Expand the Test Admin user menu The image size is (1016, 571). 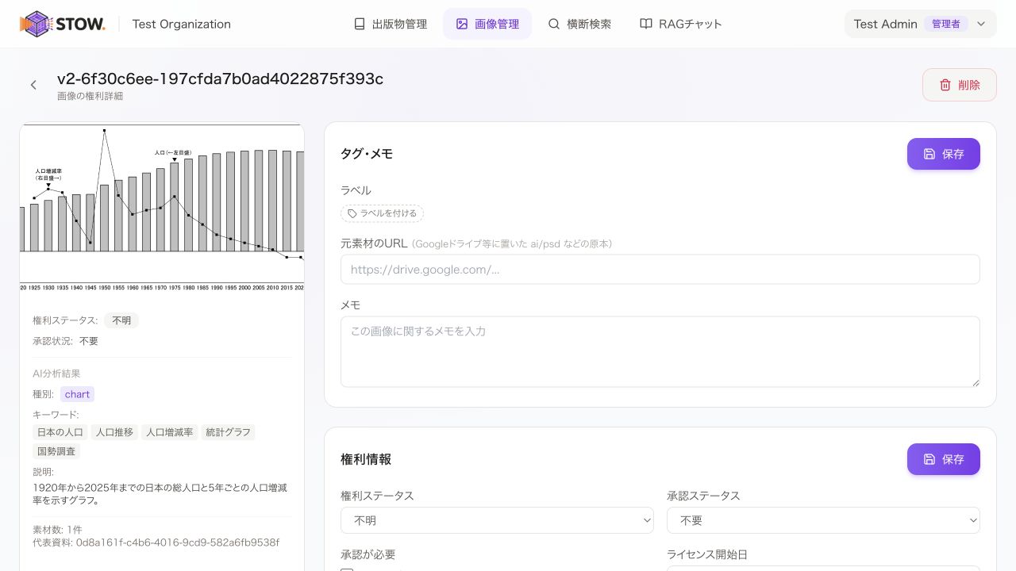[920, 24]
